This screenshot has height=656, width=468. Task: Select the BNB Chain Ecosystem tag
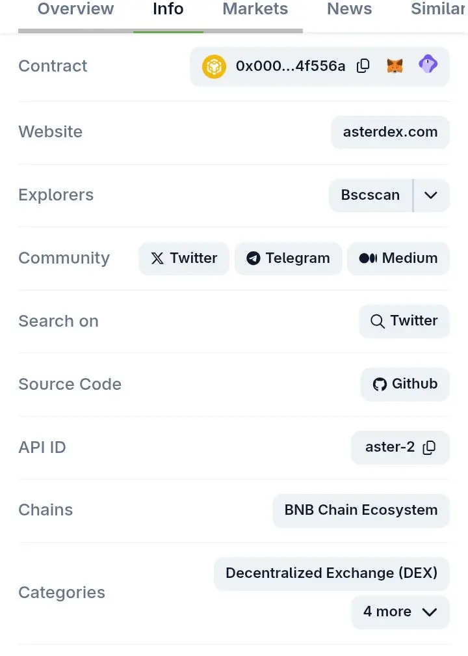[361, 510]
